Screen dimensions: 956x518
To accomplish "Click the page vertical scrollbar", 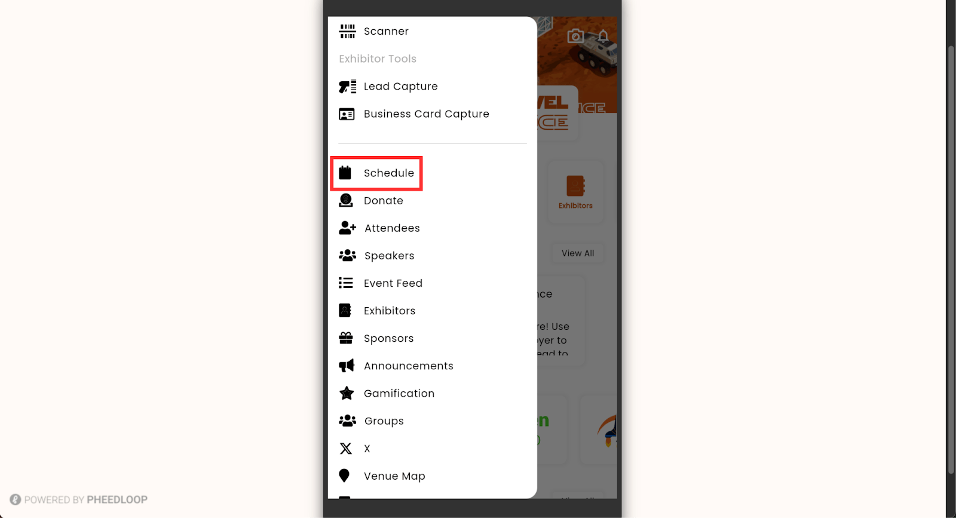I will [951, 259].
